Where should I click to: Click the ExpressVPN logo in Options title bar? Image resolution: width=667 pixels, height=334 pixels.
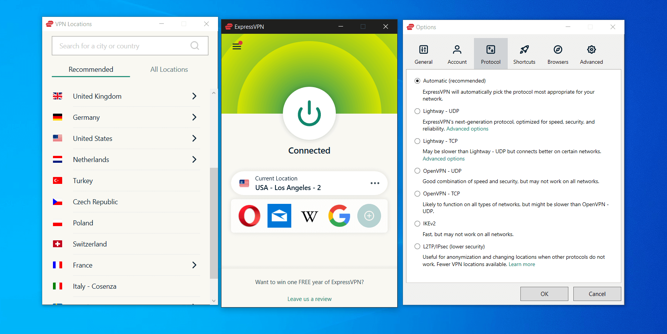[411, 27]
